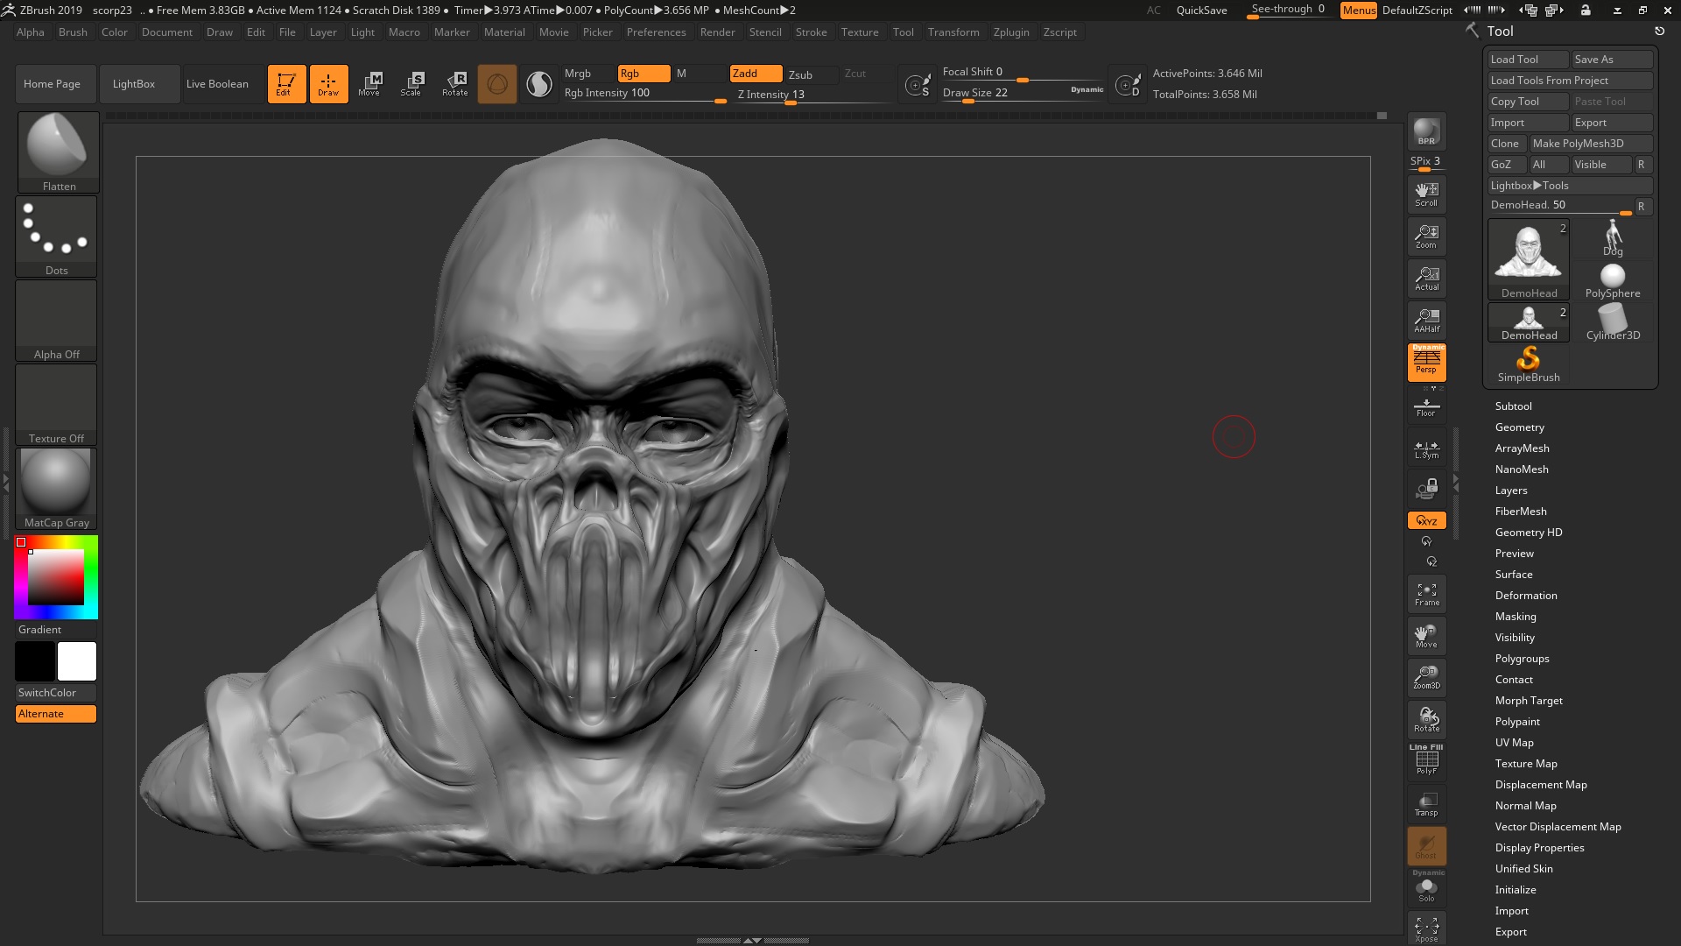1681x946 pixels.
Task: Toggle Persp perspective mode
Action: tap(1426, 362)
